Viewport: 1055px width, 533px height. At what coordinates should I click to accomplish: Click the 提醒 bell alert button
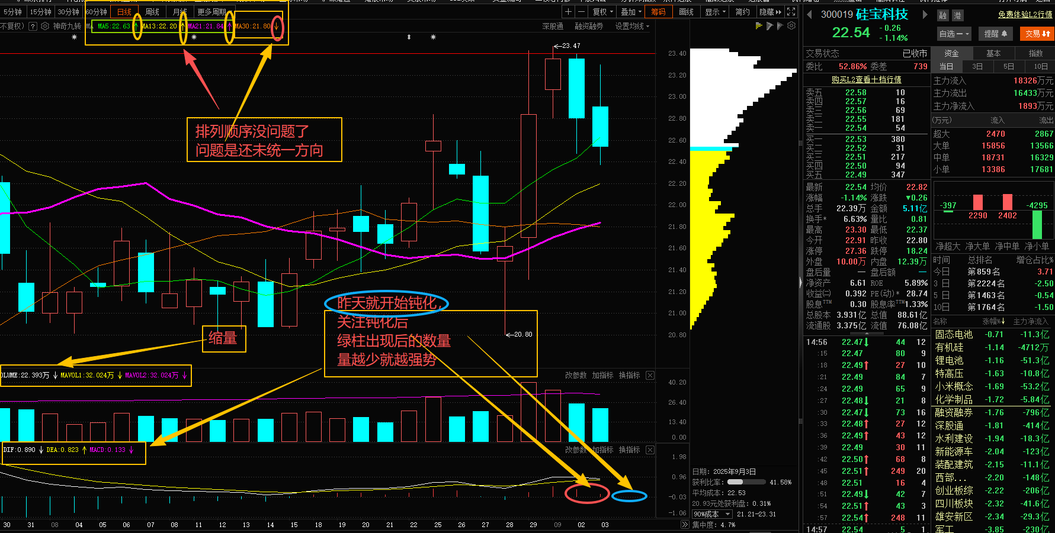(x=996, y=34)
